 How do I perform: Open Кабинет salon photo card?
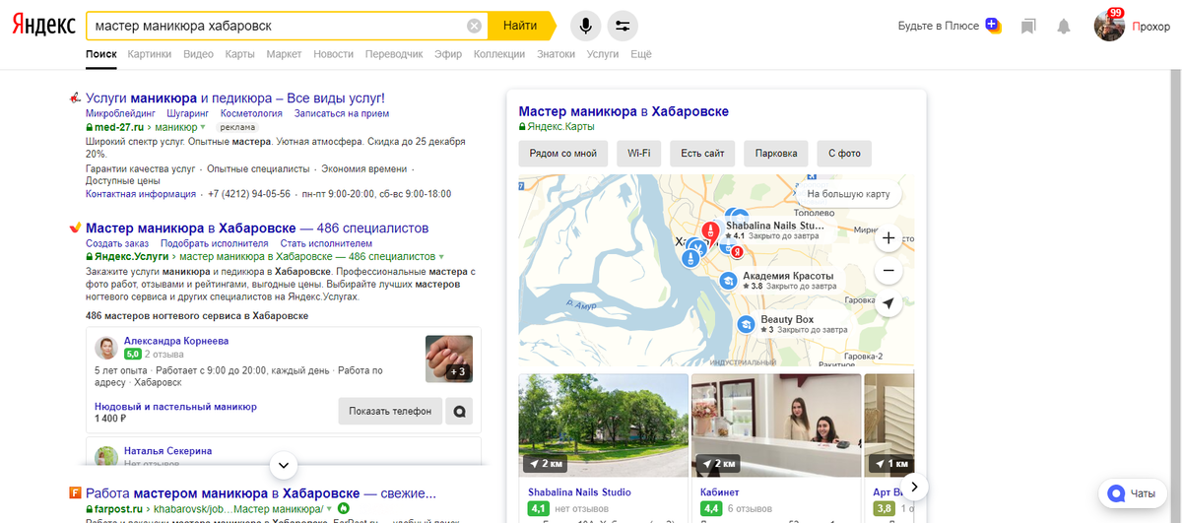[x=776, y=425]
